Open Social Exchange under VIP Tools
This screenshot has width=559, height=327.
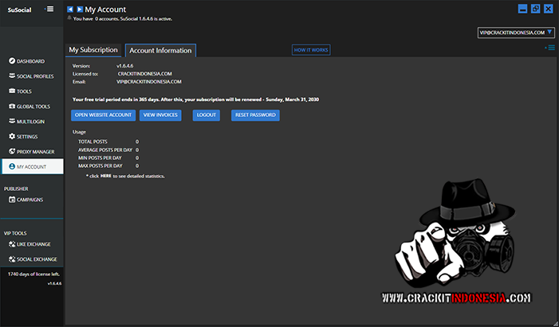[36, 259]
